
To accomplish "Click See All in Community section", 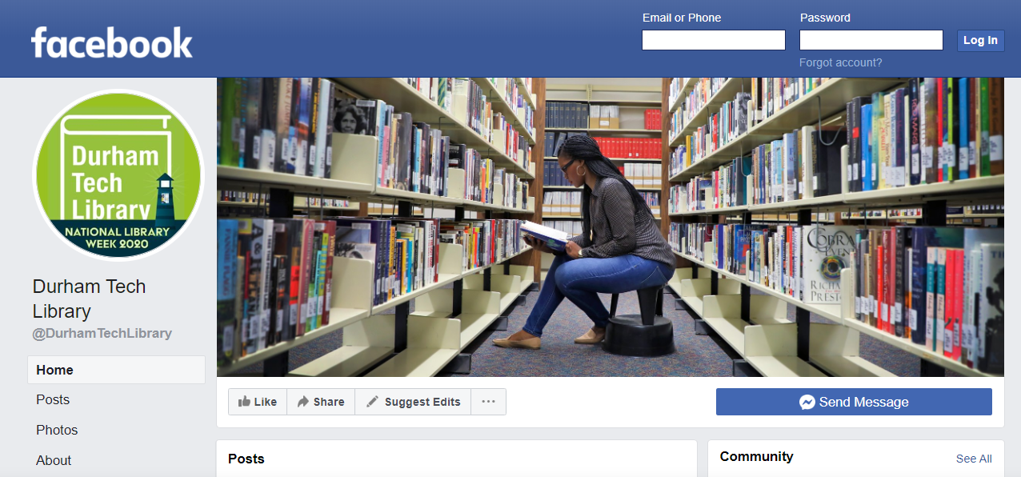I will [x=974, y=459].
